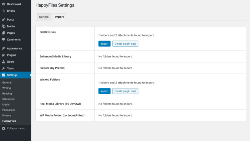Click the Users person icon

4,62
